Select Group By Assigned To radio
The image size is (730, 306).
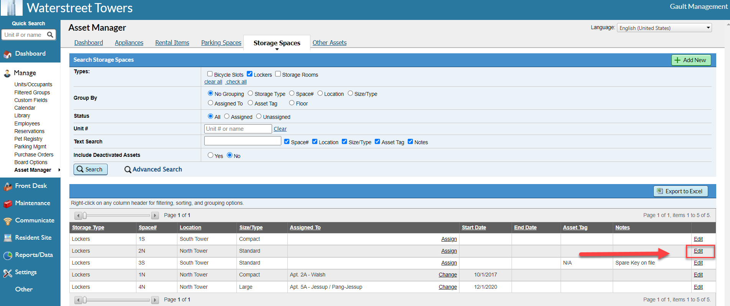pos(210,103)
